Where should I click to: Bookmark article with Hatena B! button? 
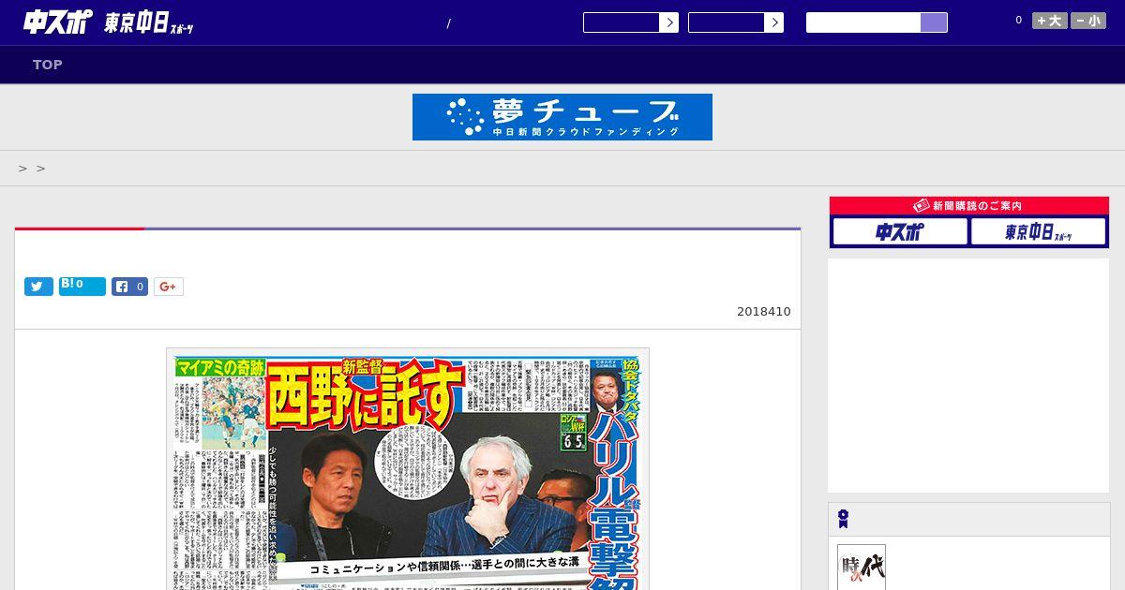pos(82,286)
